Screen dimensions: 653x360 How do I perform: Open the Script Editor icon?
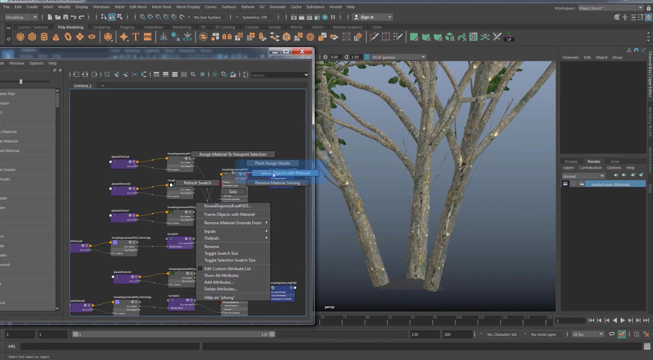point(647,347)
